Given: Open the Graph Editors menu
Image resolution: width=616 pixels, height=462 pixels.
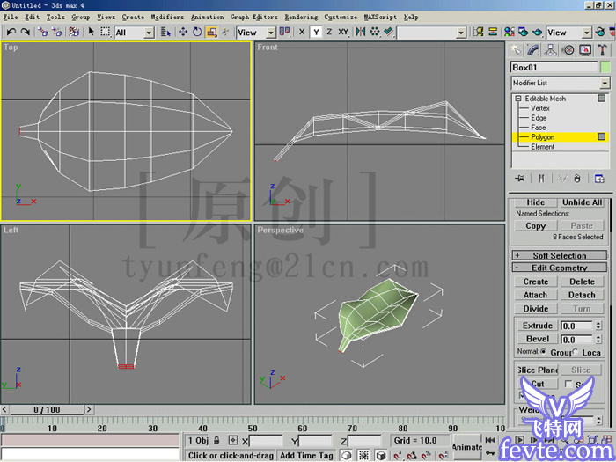Looking at the screenshot, I should click(253, 17).
